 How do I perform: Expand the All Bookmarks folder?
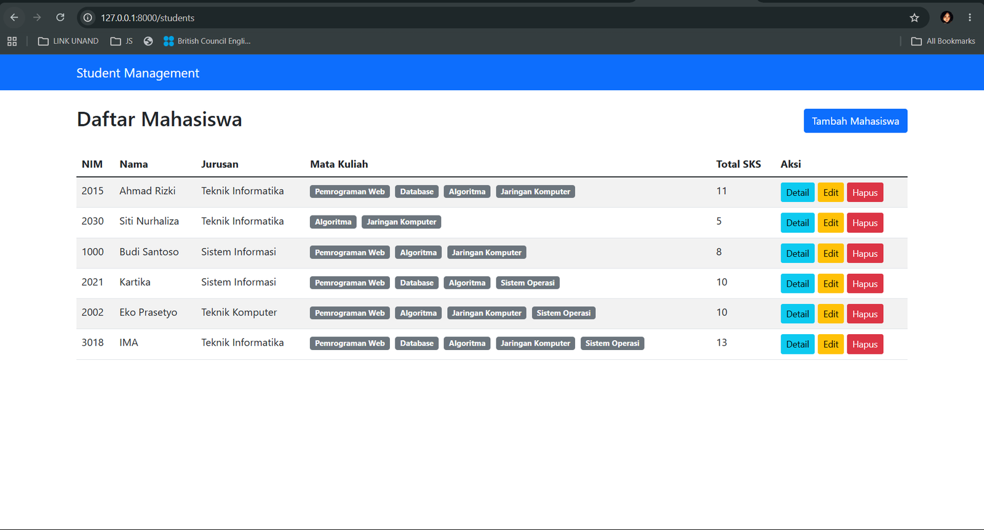click(x=943, y=41)
